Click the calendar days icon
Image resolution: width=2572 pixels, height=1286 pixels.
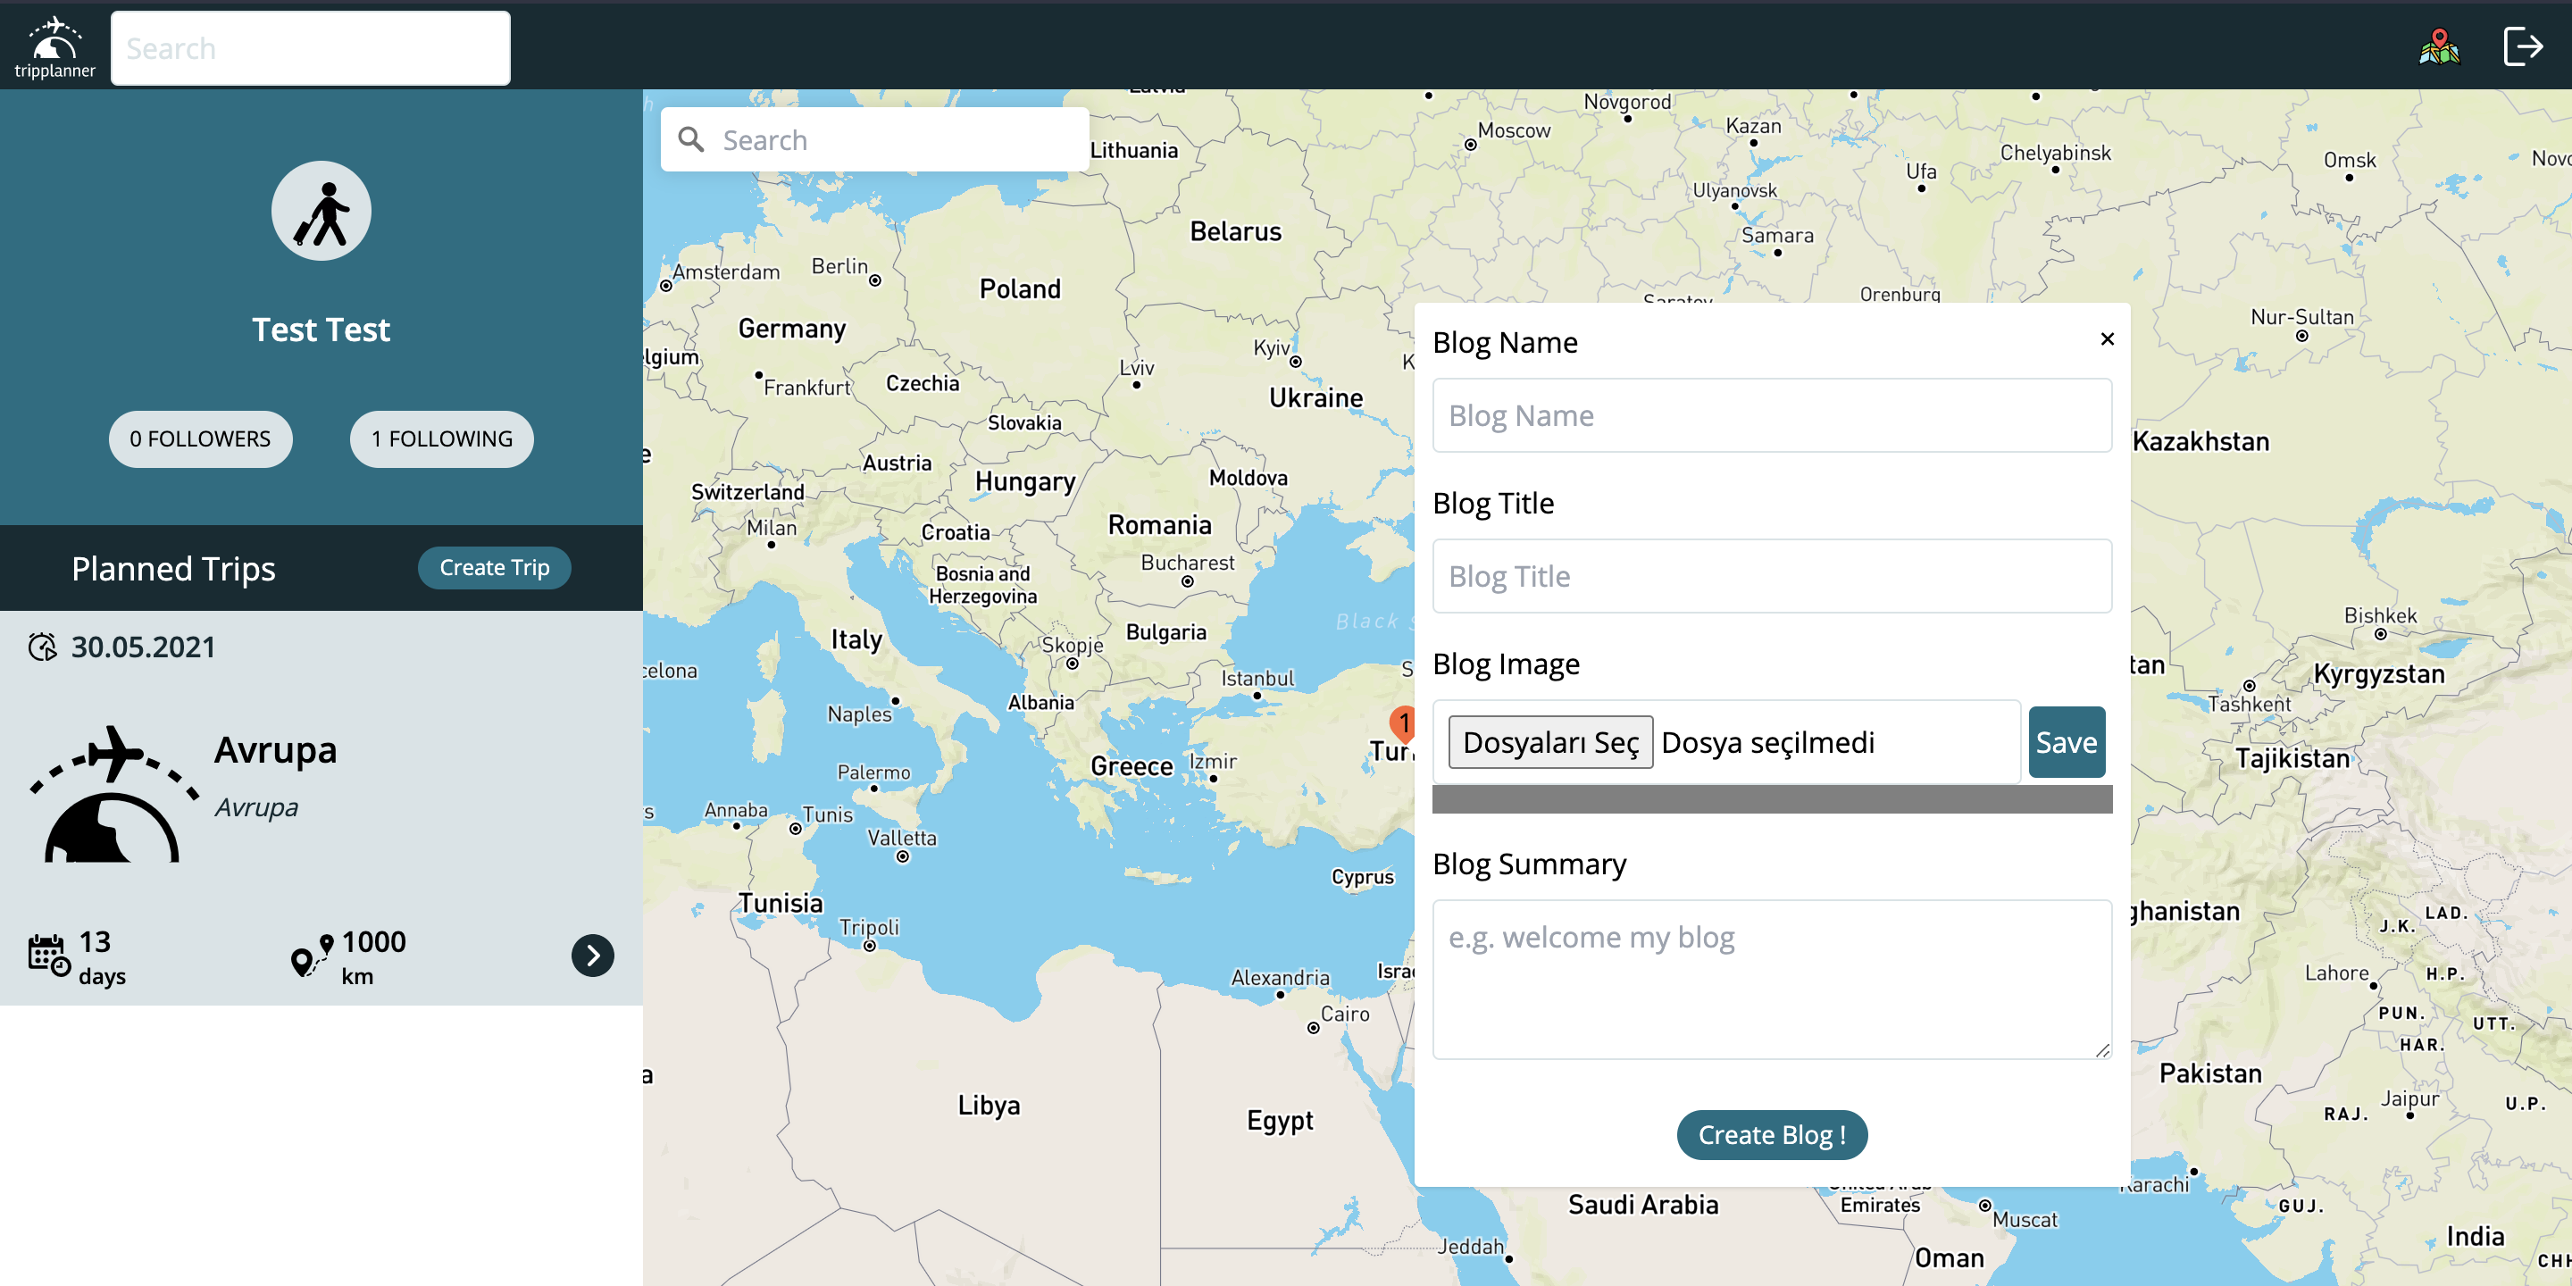(x=48, y=956)
